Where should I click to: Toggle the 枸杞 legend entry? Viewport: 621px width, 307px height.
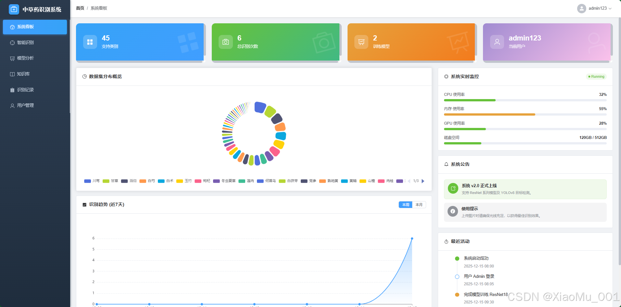(x=203, y=181)
